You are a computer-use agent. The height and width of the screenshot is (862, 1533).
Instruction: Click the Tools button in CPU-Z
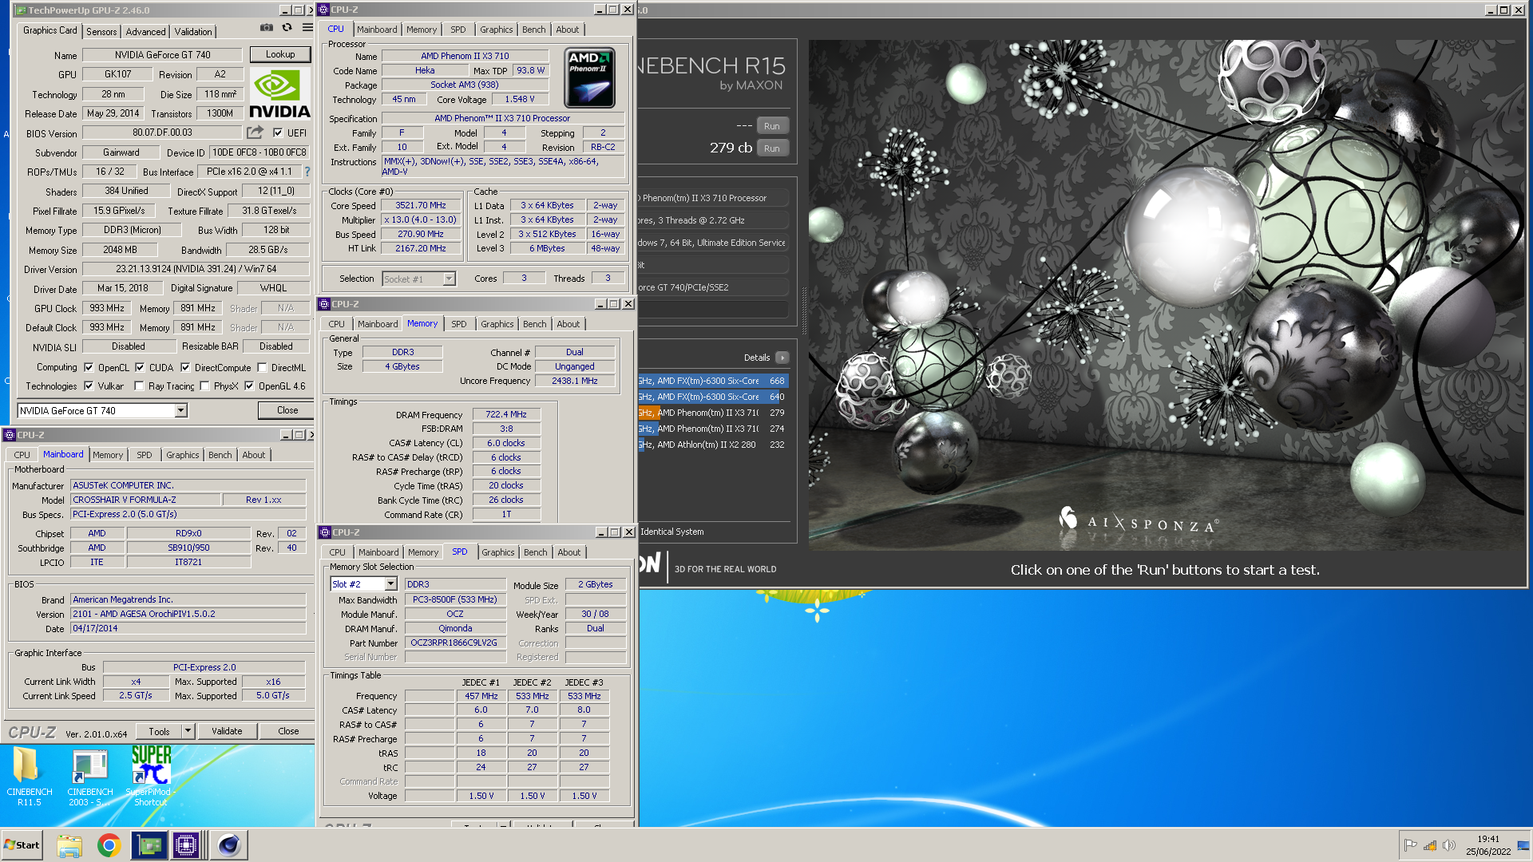click(x=159, y=731)
